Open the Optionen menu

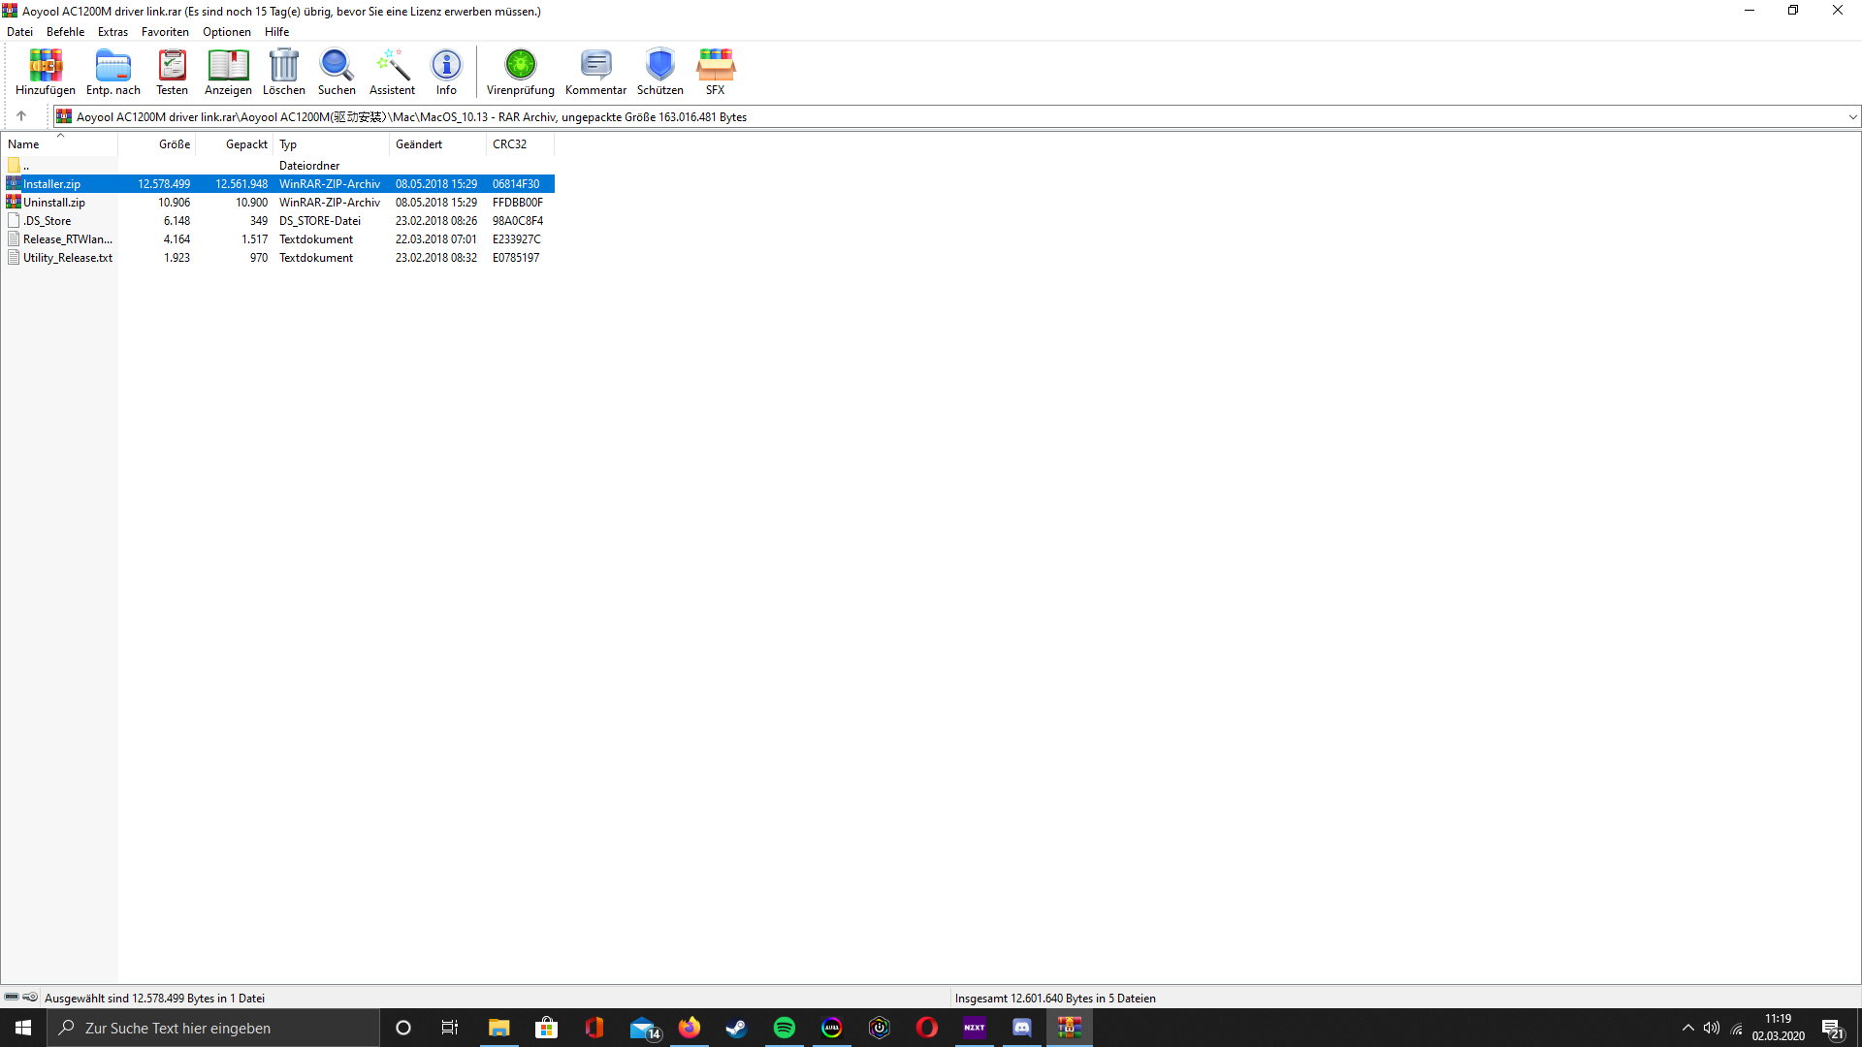(x=226, y=32)
